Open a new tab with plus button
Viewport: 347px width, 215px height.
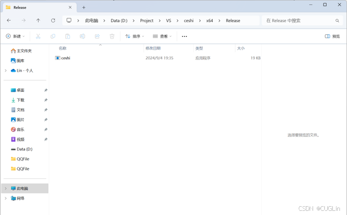(x=83, y=8)
